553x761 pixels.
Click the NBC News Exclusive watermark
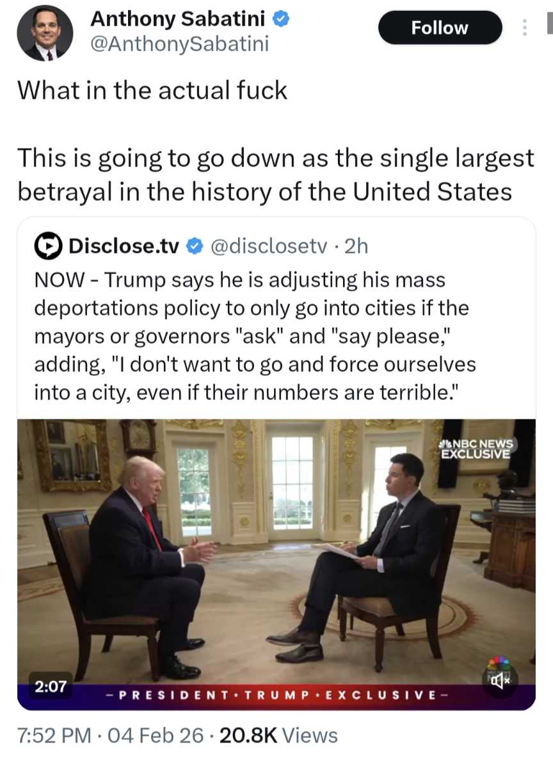click(x=476, y=449)
